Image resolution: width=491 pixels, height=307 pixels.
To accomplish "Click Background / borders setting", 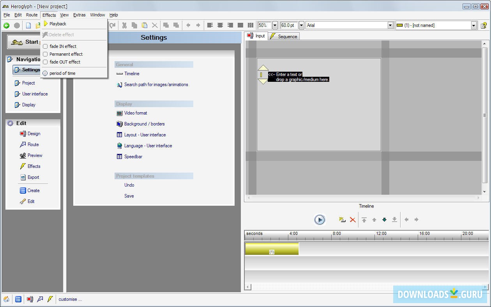I will point(144,124).
